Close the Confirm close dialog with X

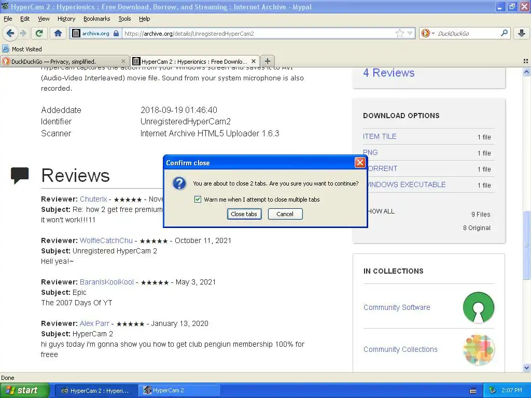(360, 163)
